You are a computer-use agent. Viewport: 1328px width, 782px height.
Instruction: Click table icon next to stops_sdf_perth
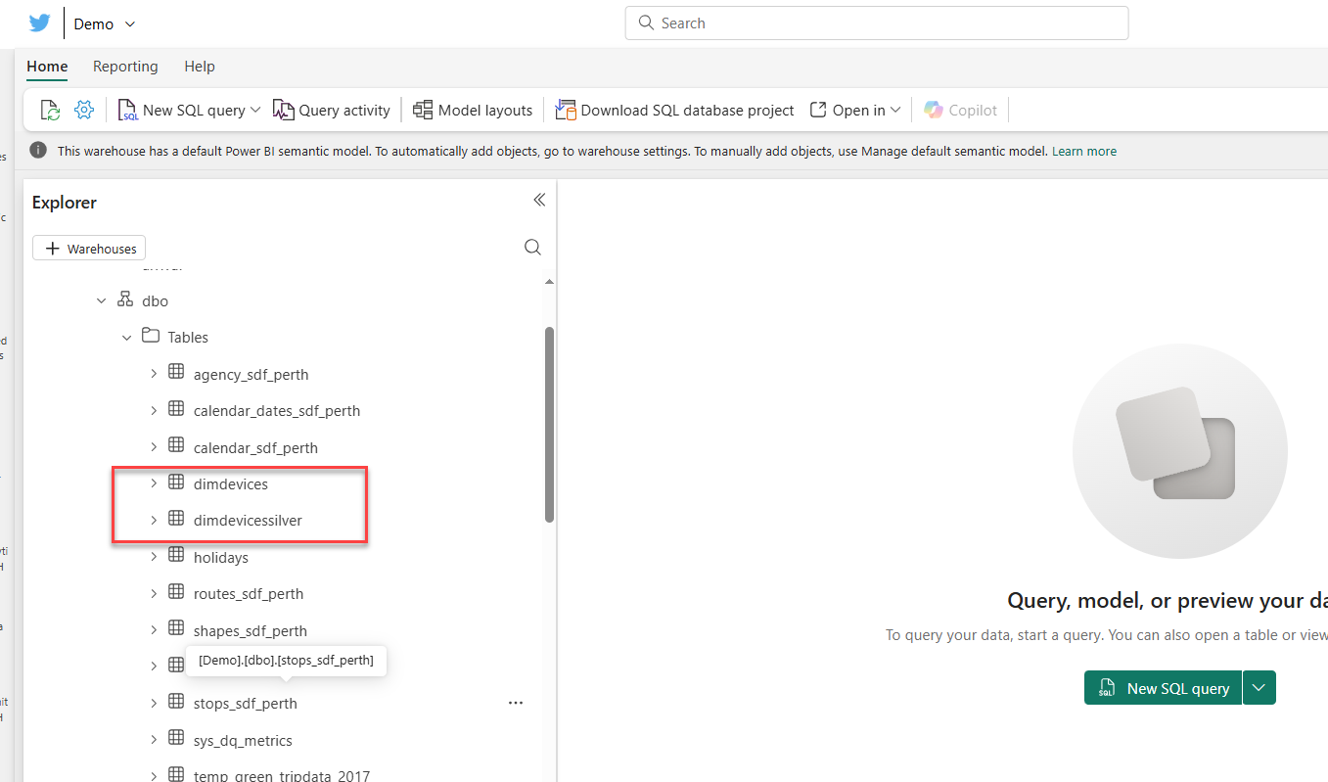click(176, 702)
